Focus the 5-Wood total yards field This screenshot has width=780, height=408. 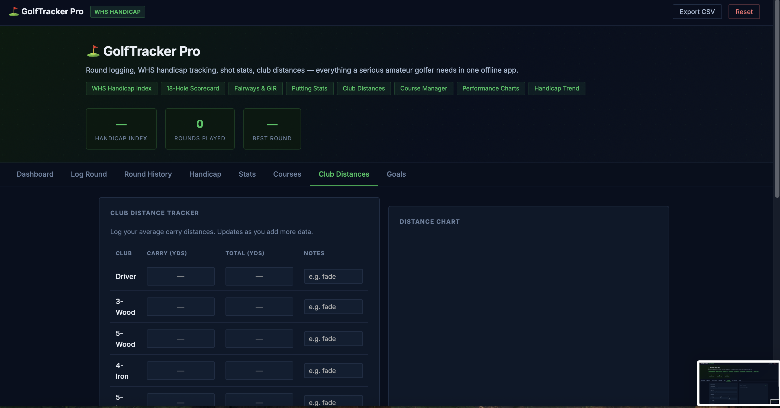259,339
